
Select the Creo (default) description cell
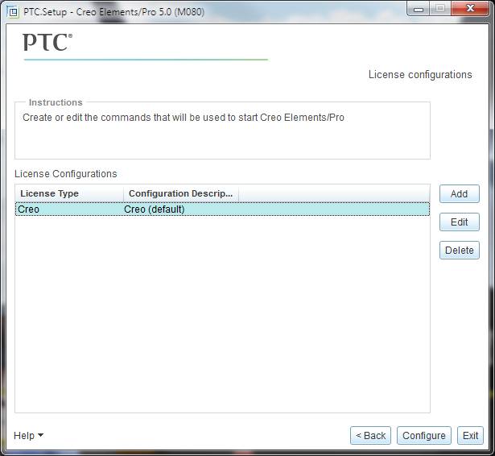click(x=180, y=209)
